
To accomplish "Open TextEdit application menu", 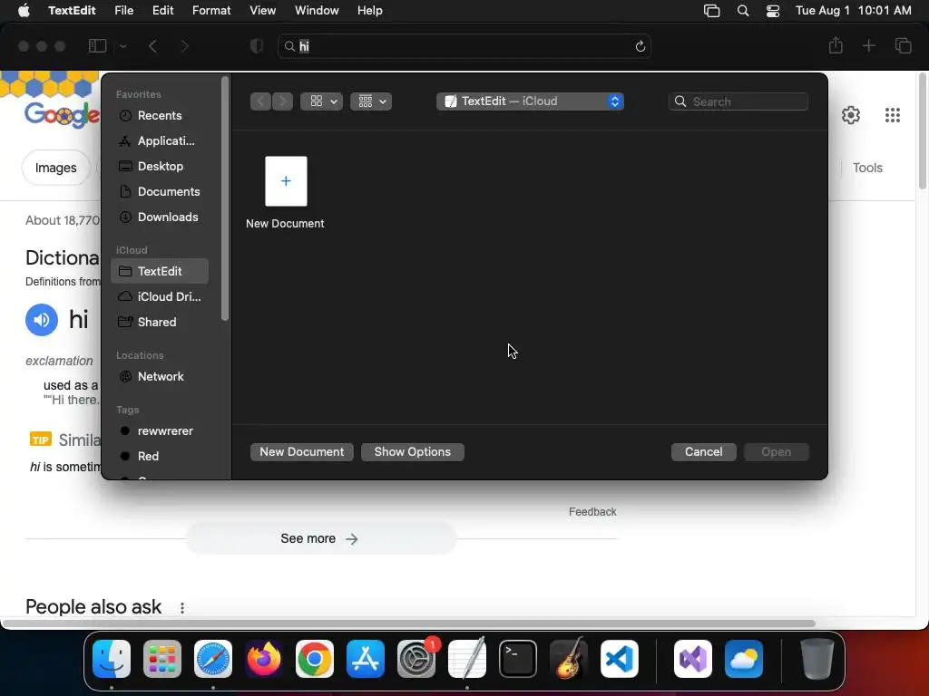I will click(72, 11).
